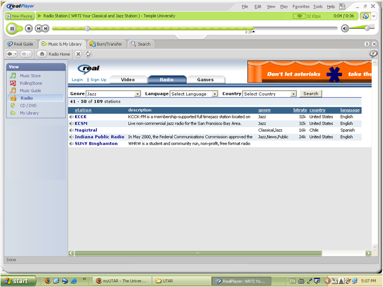Refresh the radio page

88,54
